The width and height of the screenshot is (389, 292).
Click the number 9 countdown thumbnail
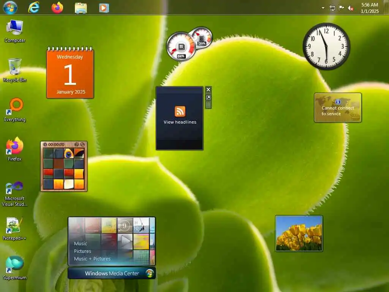[x=125, y=225]
